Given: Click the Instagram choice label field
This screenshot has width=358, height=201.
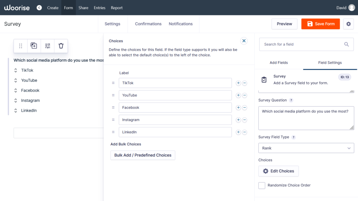Looking at the screenshot, I should [x=175, y=120].
